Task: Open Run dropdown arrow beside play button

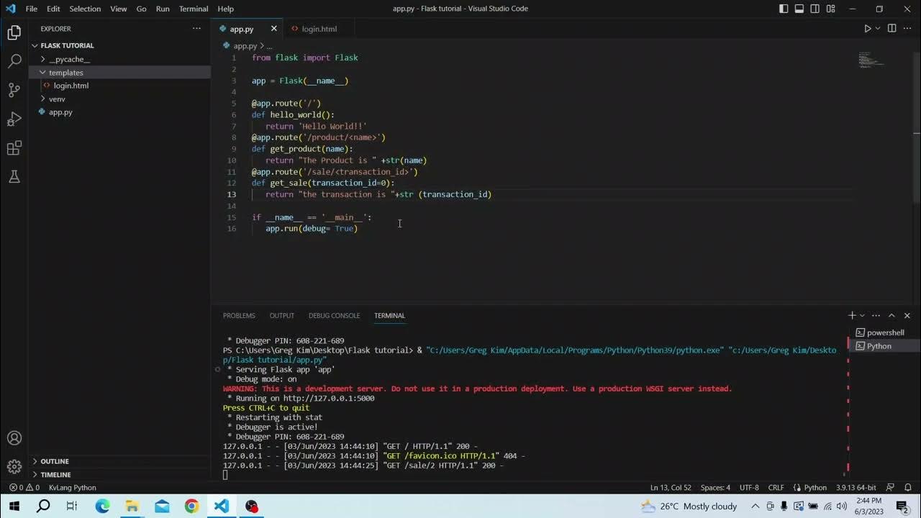Action: pos(879,29)
